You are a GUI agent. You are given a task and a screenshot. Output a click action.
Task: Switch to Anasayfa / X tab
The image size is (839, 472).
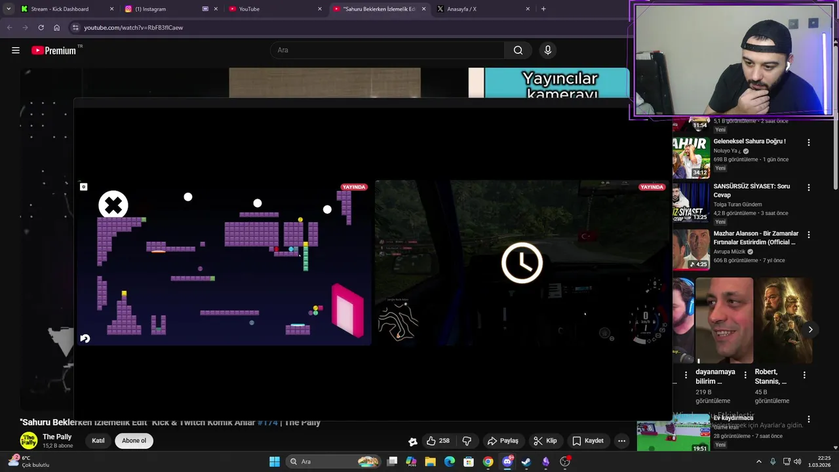[484, 9]
